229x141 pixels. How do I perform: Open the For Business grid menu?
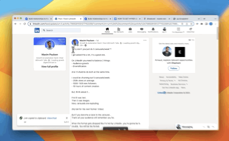click(x=178, y=30)
